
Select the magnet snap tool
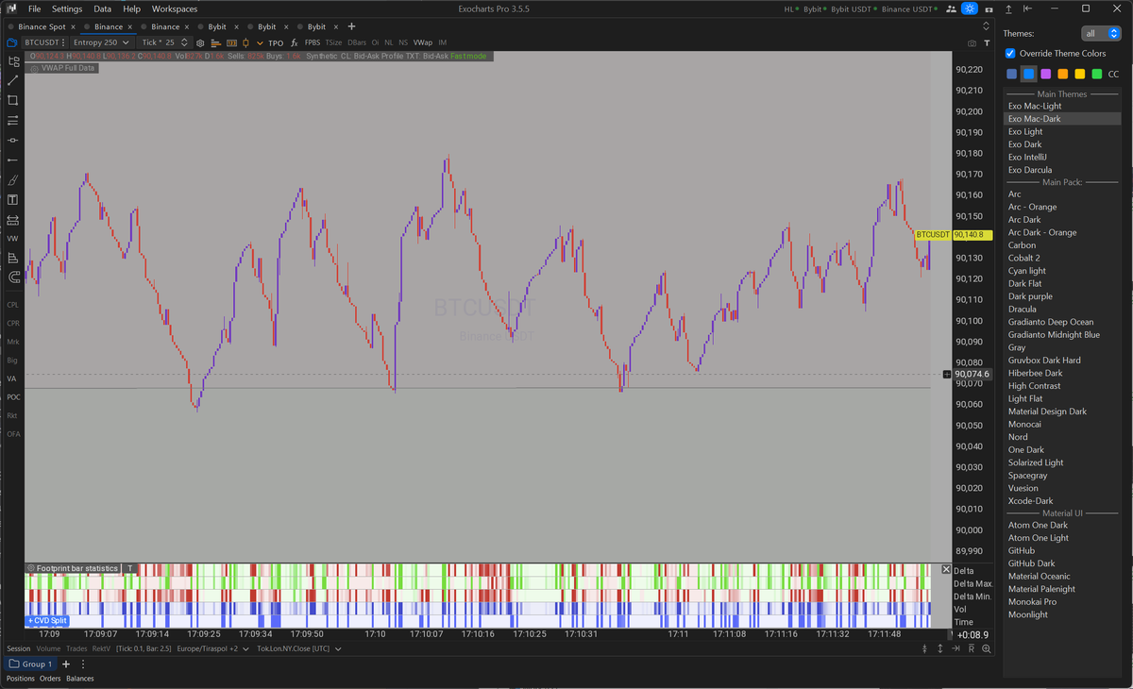coord(13,277)
